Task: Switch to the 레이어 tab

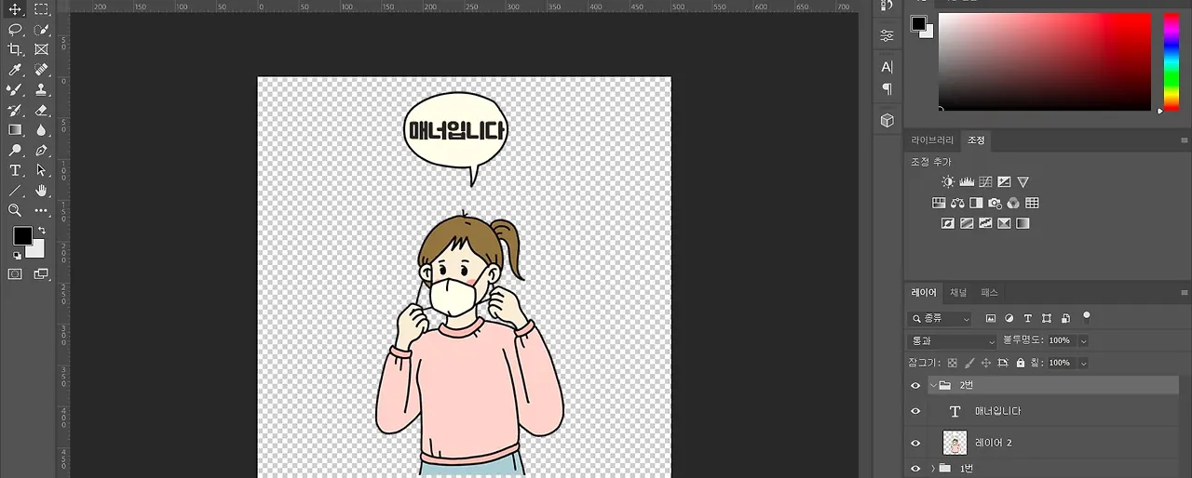Action: point(924,293)
